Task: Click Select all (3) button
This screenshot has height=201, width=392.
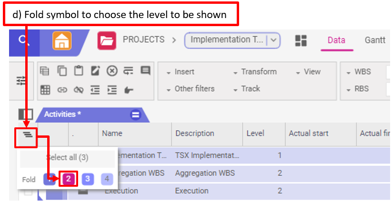Action: [67, 157]
